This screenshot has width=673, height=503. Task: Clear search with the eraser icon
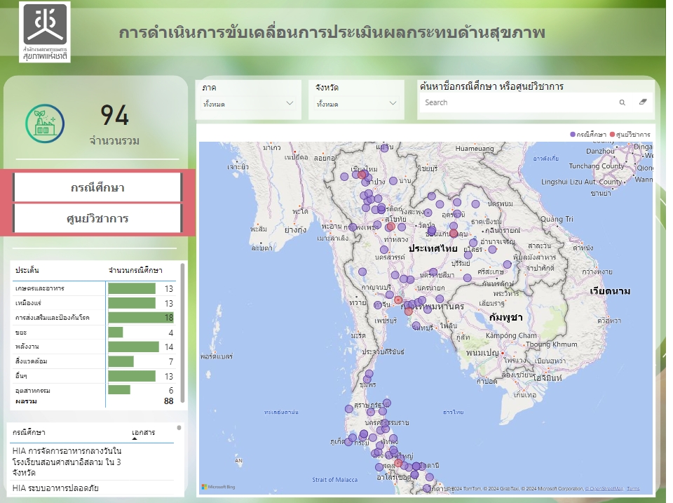pyautogui.click(x=643, y=102)
